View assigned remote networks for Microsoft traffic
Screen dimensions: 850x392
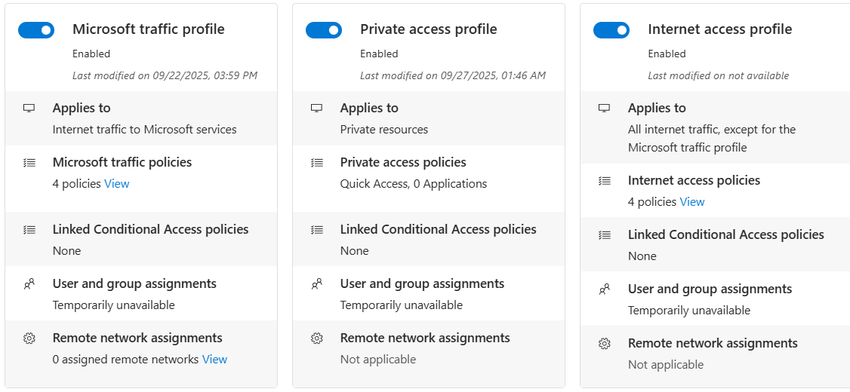pos(214,360)
